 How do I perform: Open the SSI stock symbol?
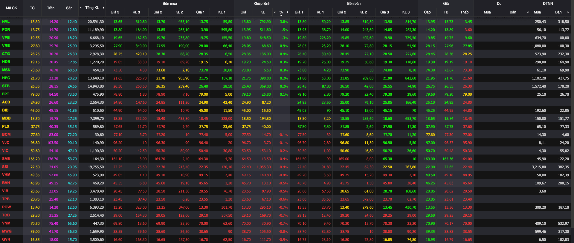tap(5, 167)
